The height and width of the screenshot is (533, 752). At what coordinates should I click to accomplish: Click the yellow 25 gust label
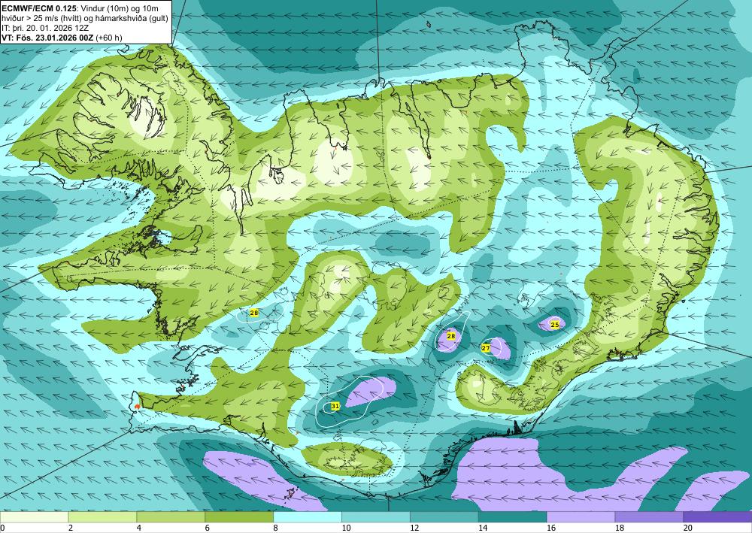pyautogui.click(x=555, y=325)
